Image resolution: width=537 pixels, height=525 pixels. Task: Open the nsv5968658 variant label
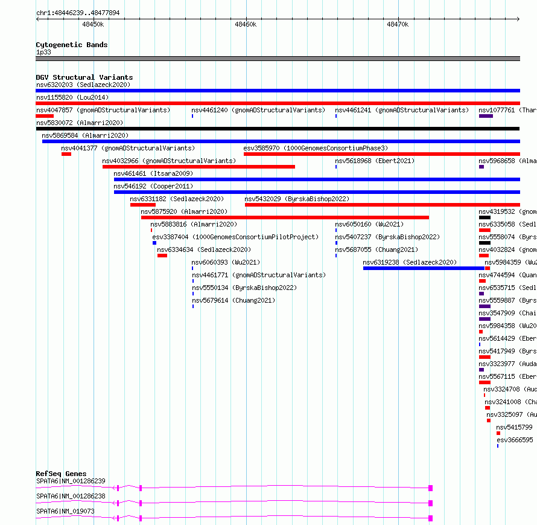(507, 161)
